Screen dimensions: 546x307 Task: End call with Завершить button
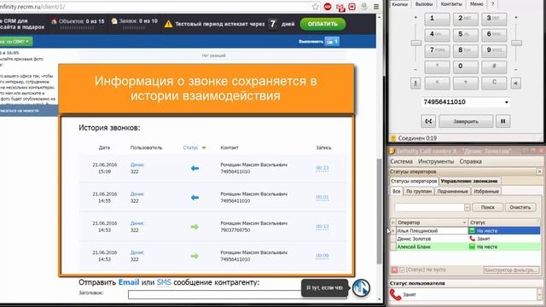tap(466, 121)
